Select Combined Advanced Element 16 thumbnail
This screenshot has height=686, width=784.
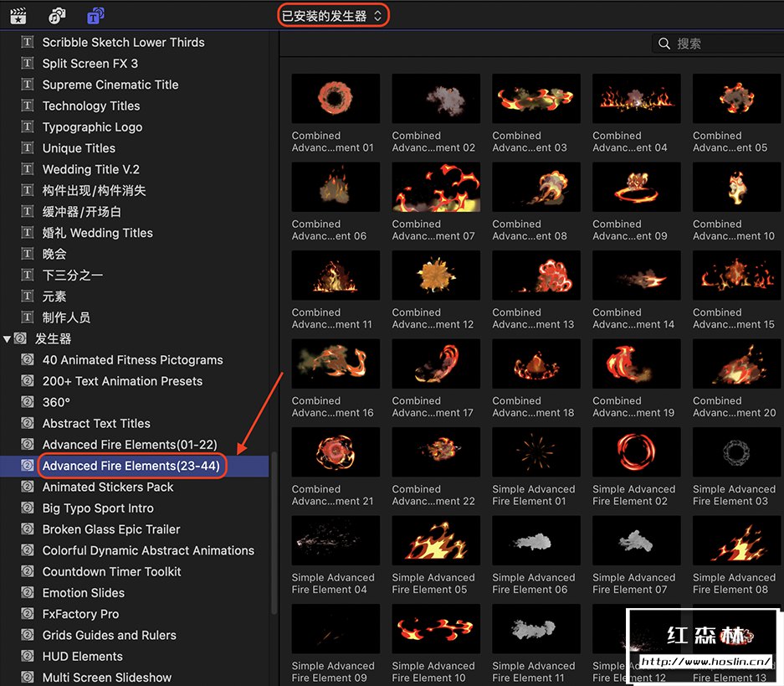(x=336, y=364)
